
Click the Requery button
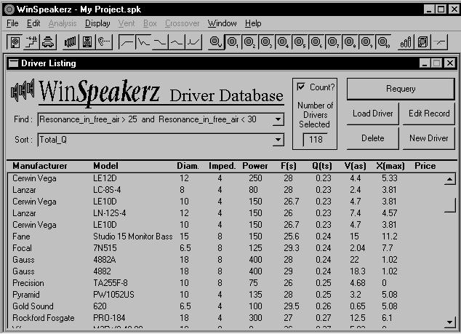(401, 89)
